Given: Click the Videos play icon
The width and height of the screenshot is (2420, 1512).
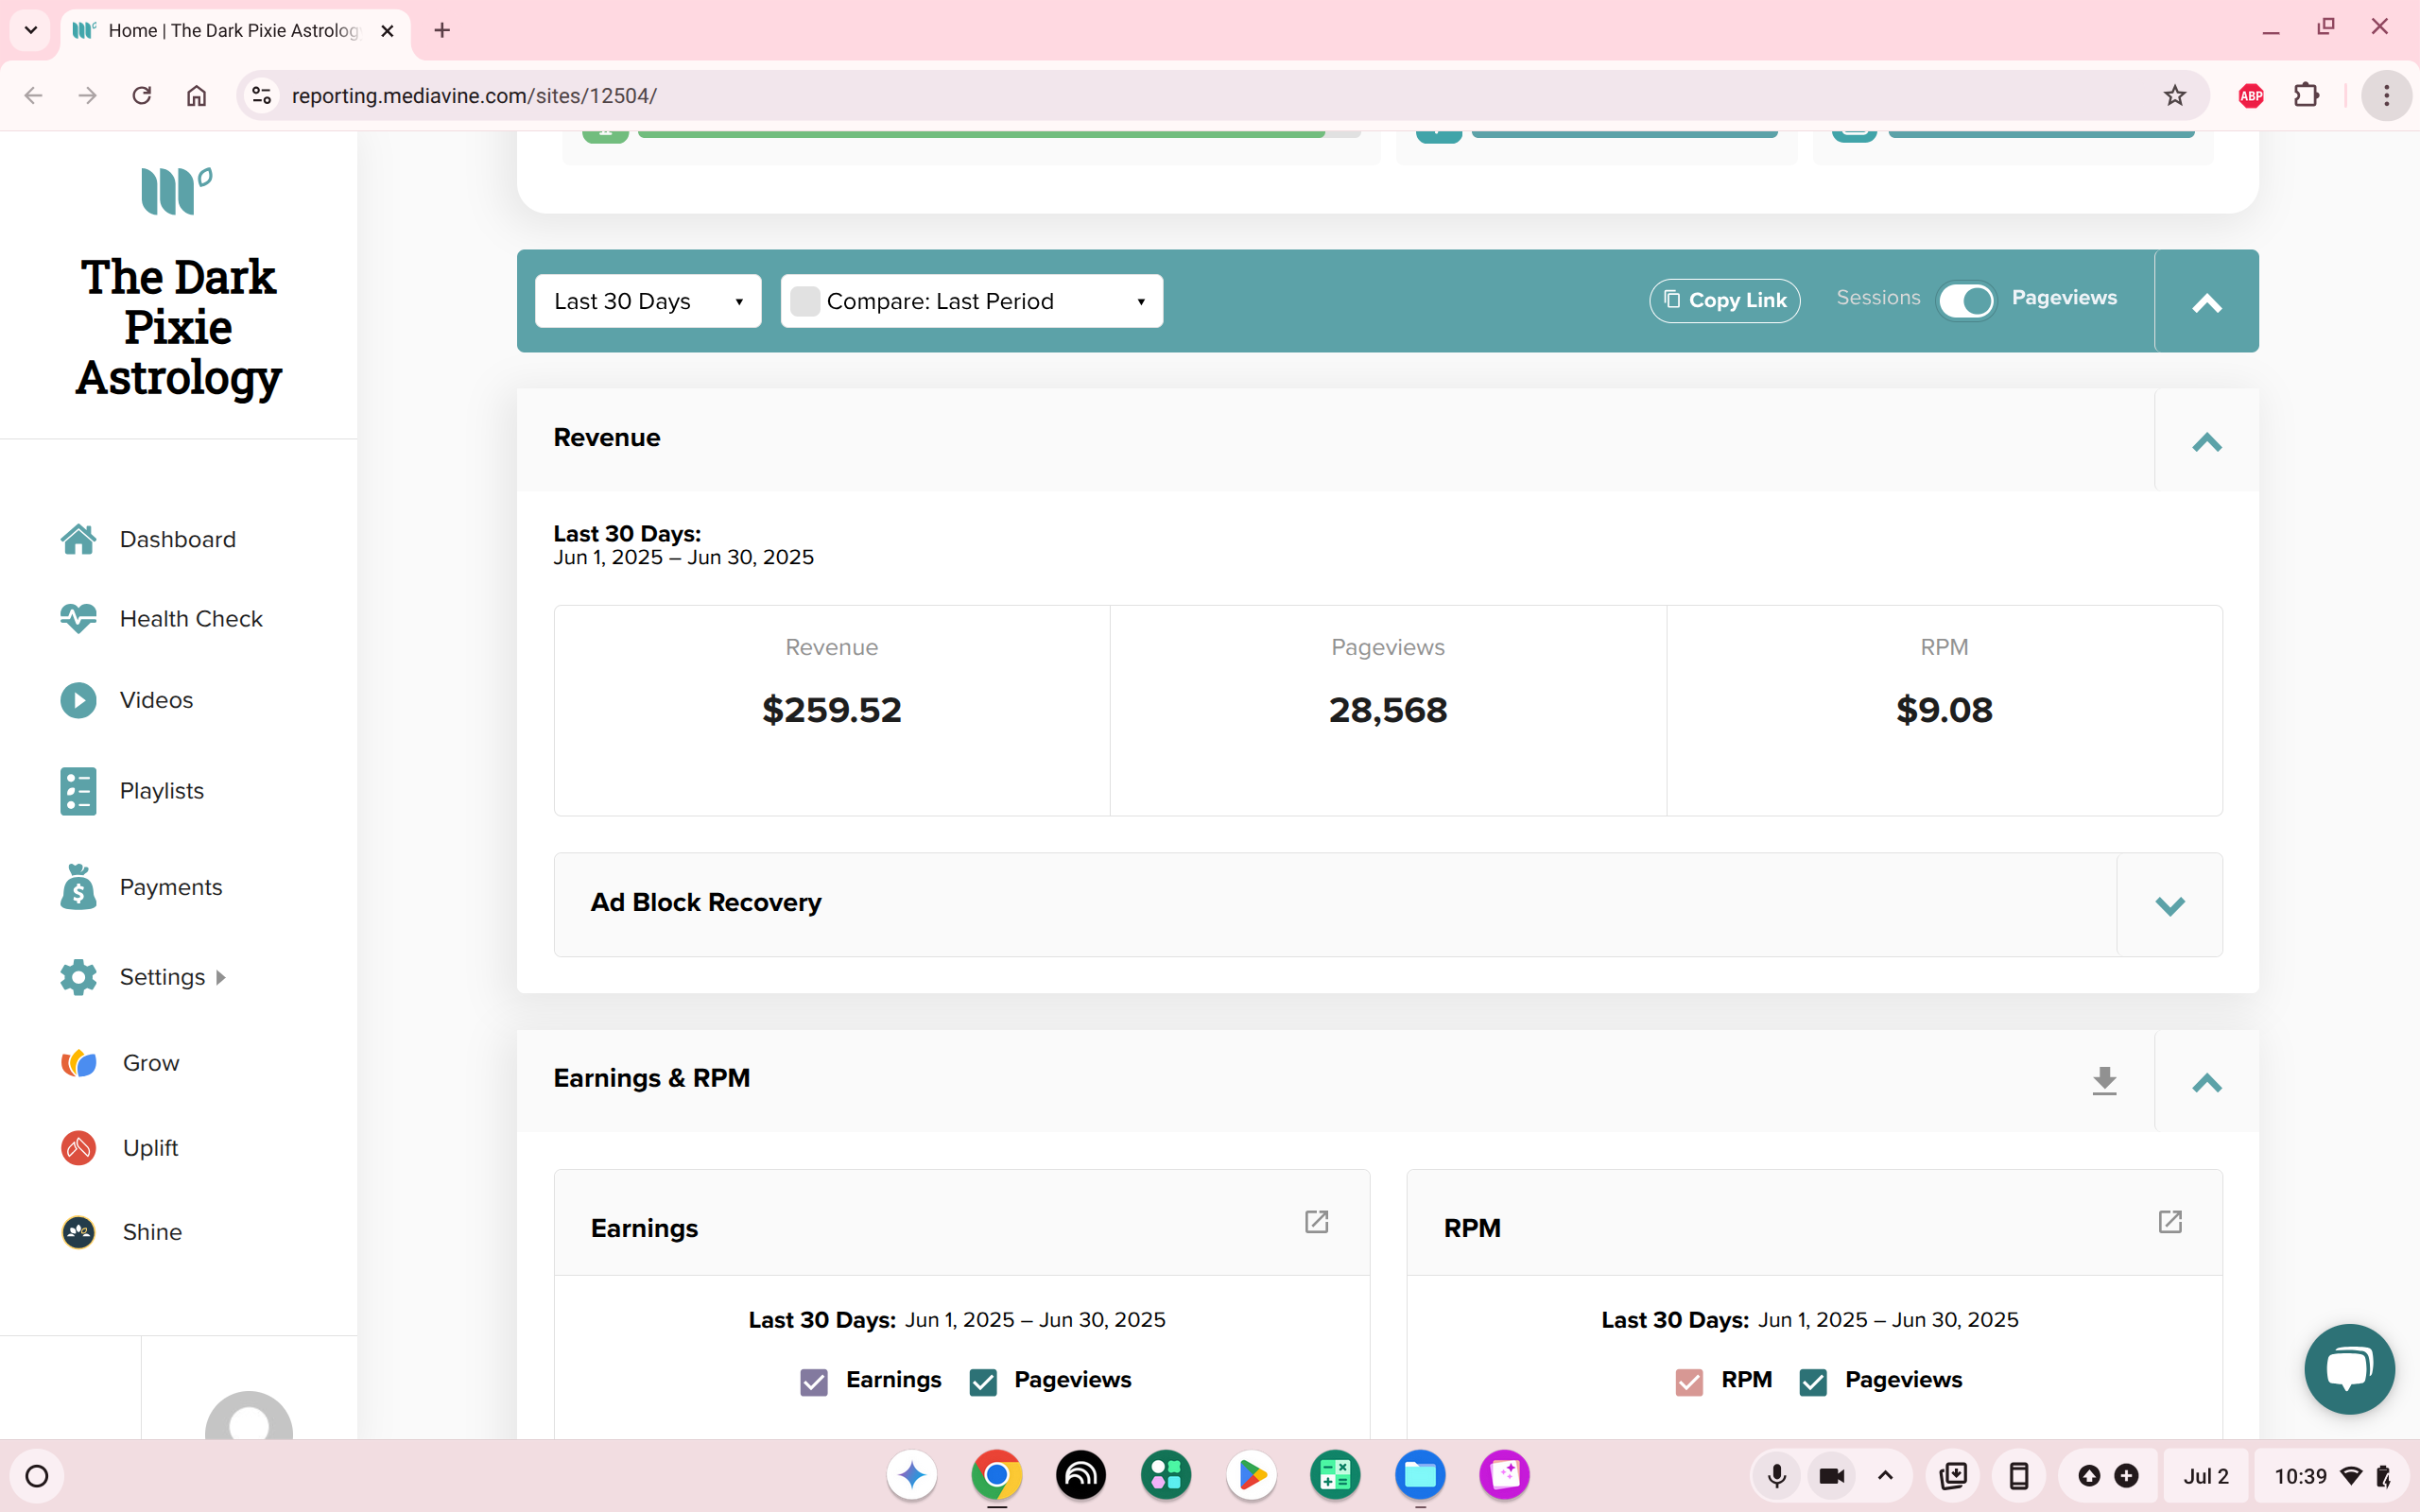Looking at the screenshot, I should pos(78,700).
